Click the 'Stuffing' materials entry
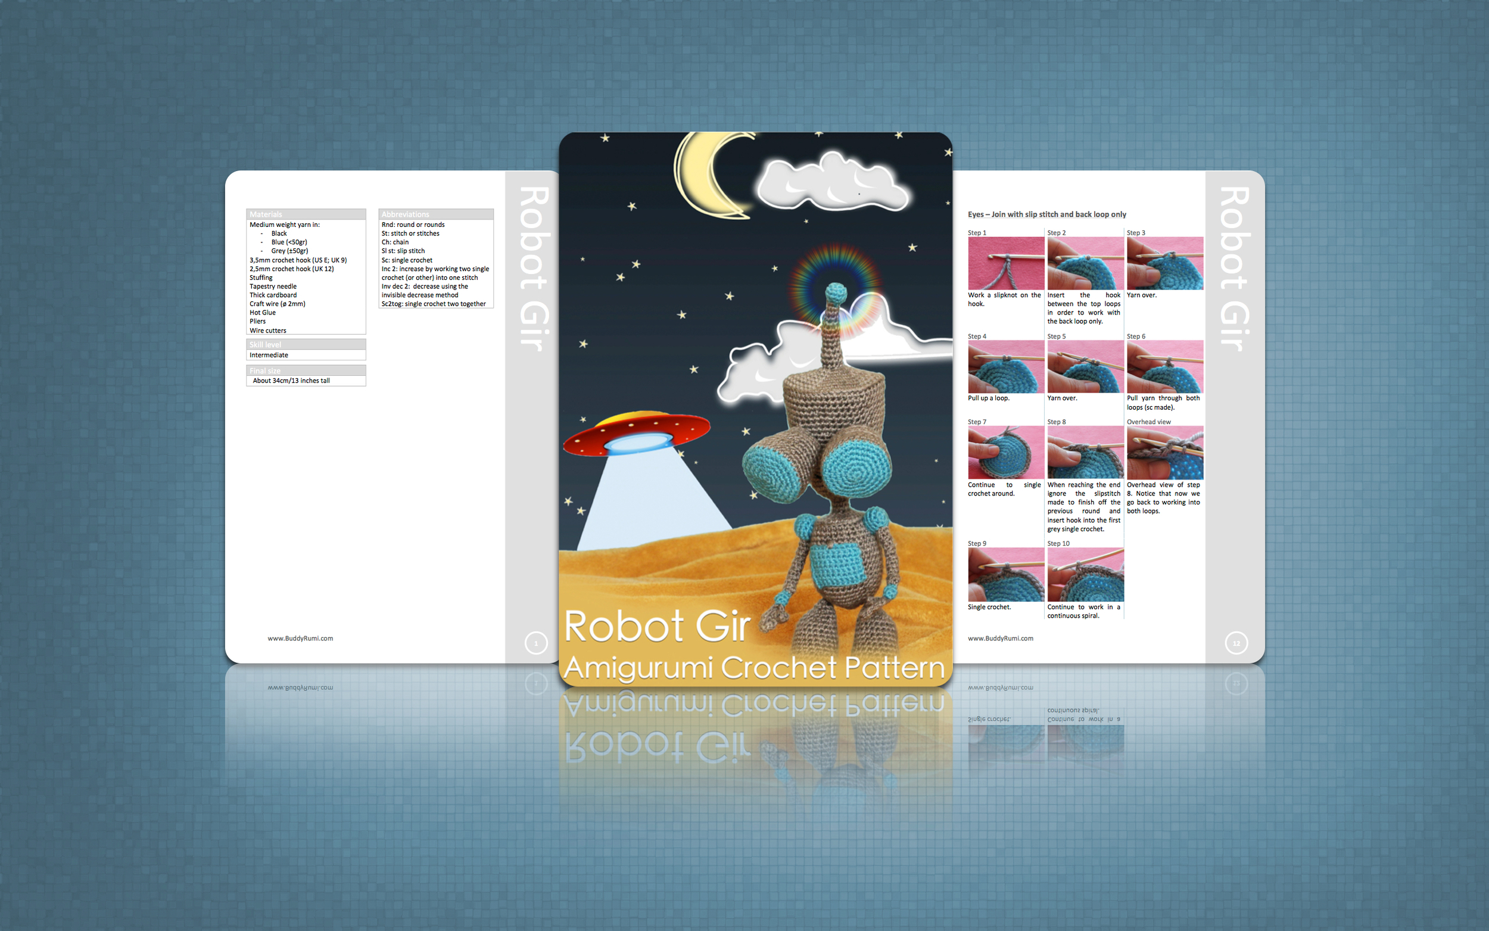The image size is (1489, 931). [x=261, y=278]
